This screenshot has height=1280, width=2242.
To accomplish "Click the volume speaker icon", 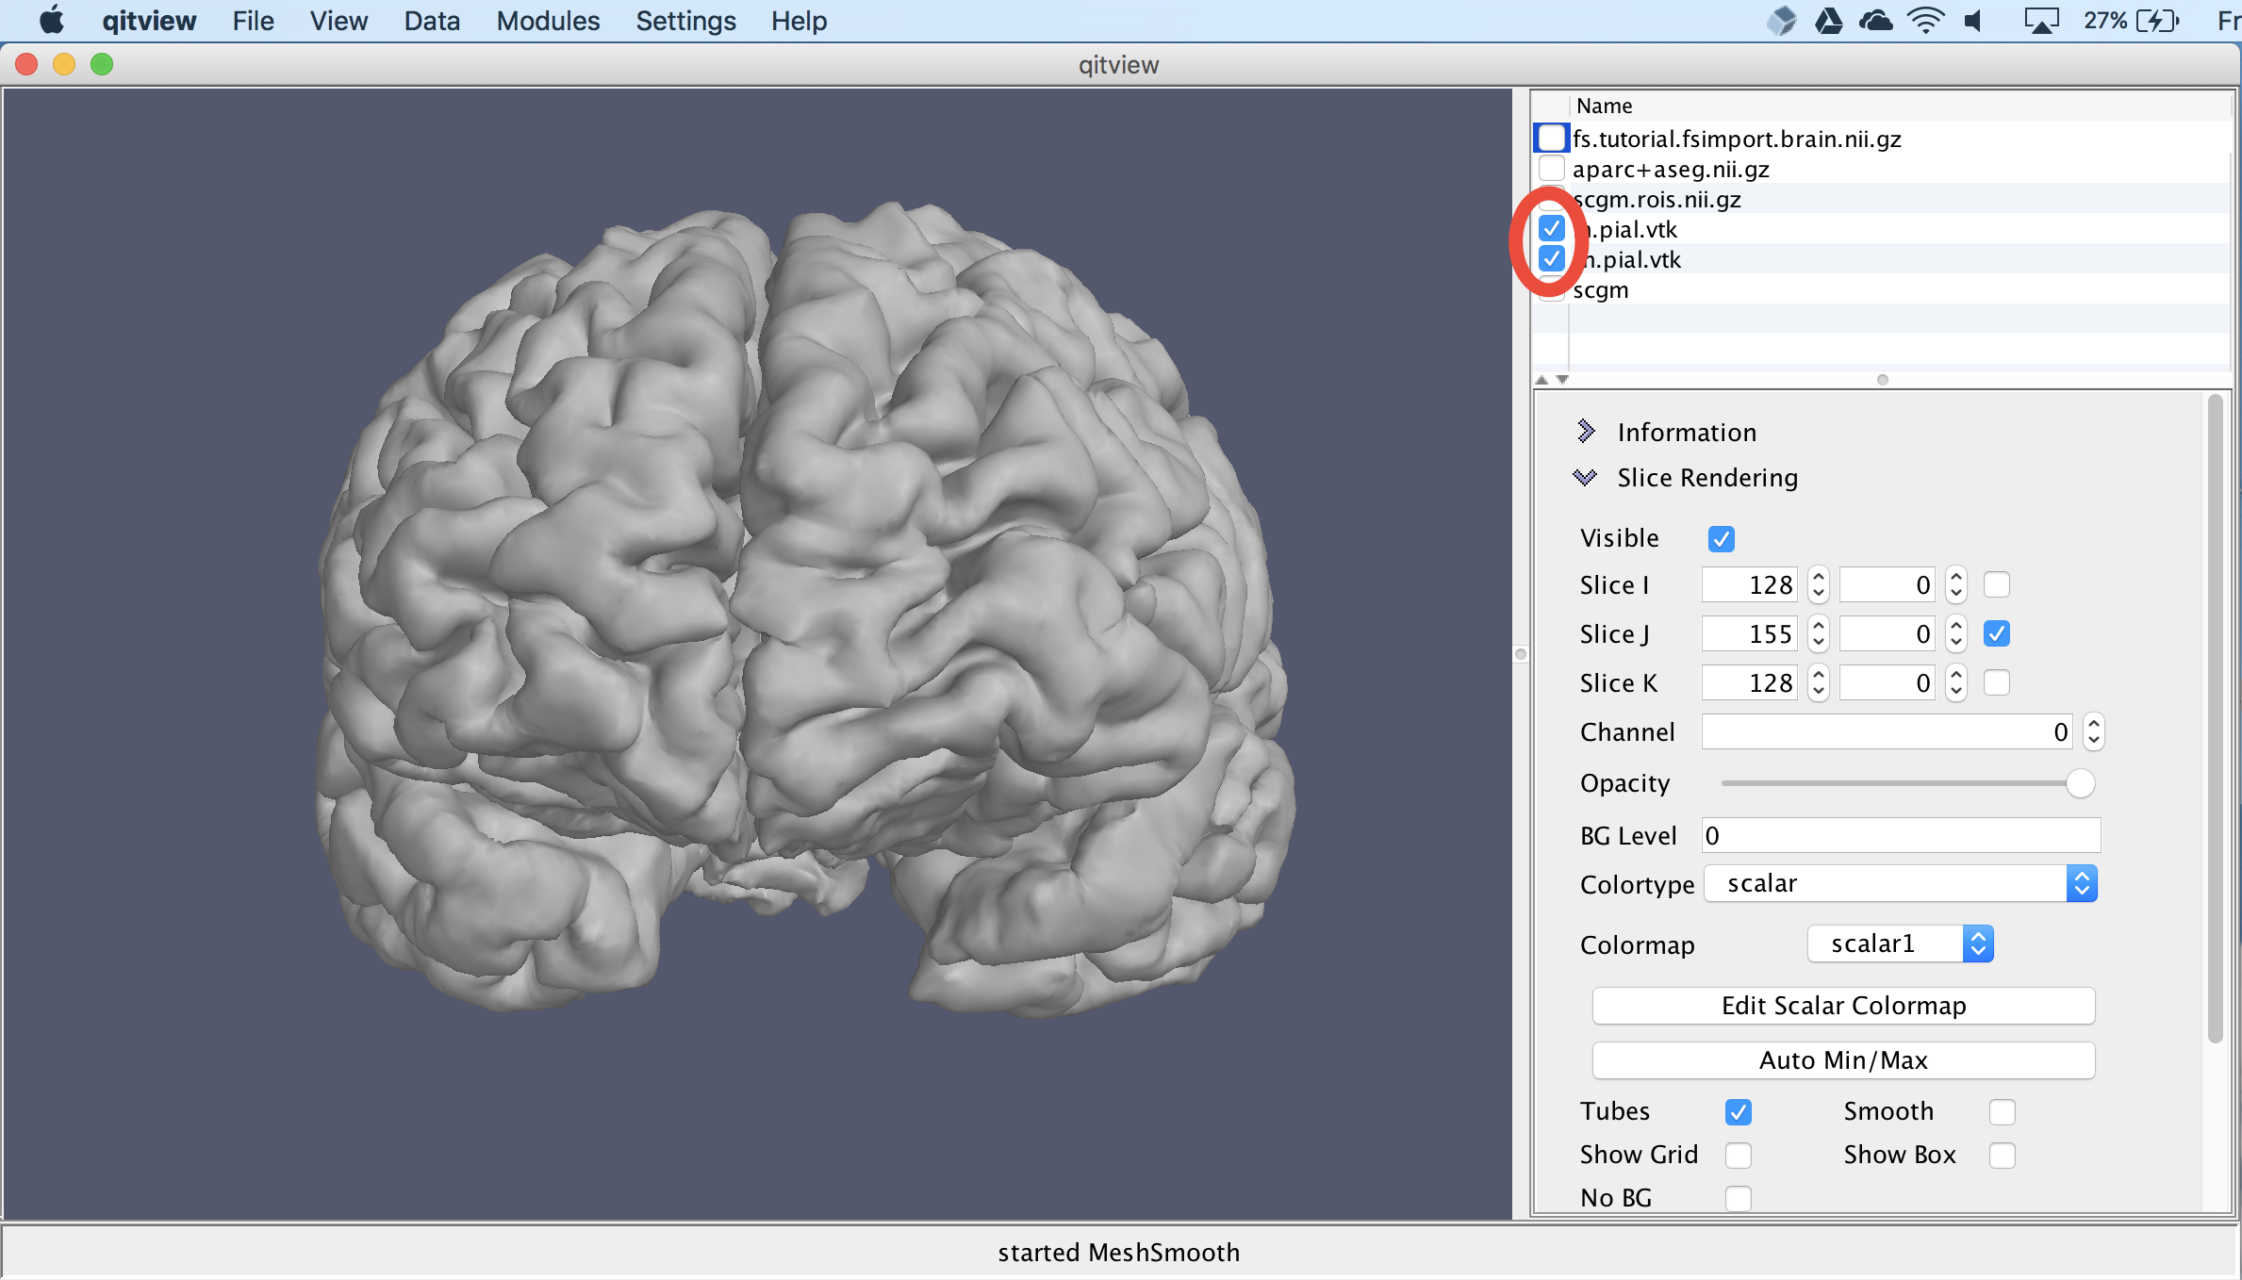I will pos(1973,20).
